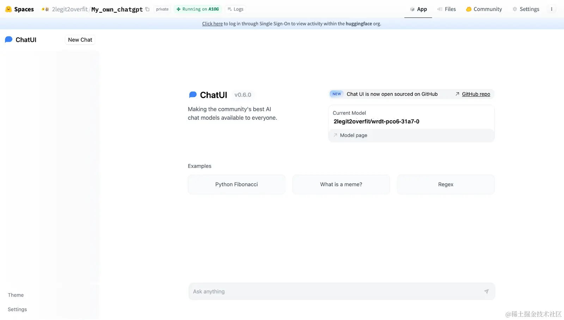This screenshot has height=320, width=564.
Task: Open the 2legit2overfit user profile link
Action: [70, 9]
